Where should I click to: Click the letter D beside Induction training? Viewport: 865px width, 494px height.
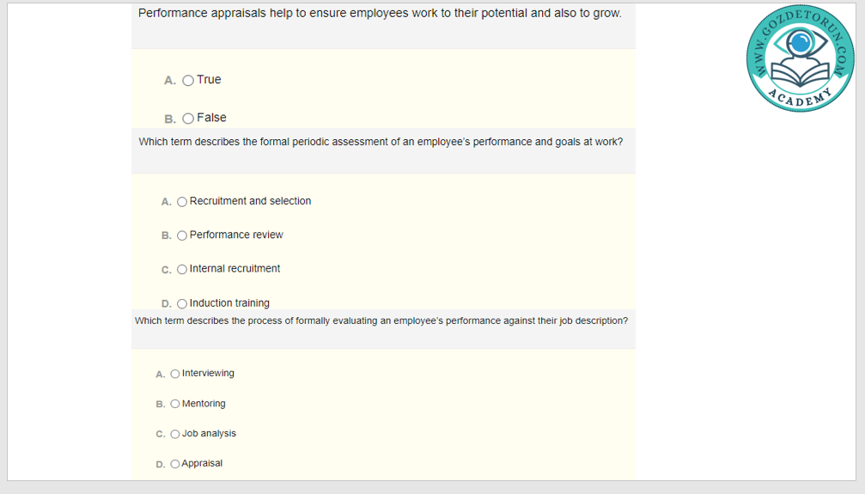166,303
